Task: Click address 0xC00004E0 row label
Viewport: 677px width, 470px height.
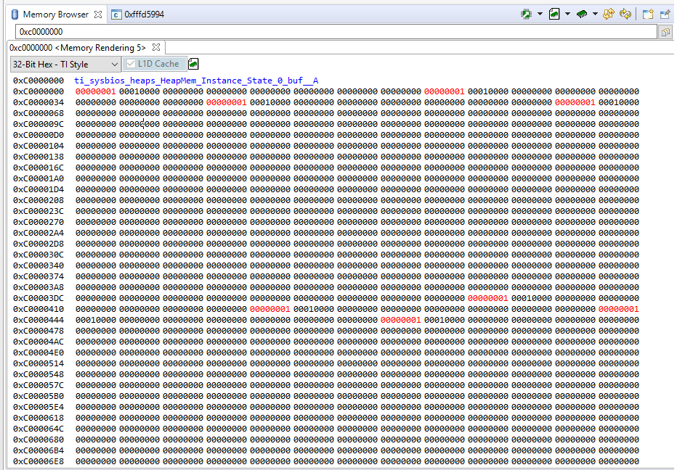Action: (38, 352)
